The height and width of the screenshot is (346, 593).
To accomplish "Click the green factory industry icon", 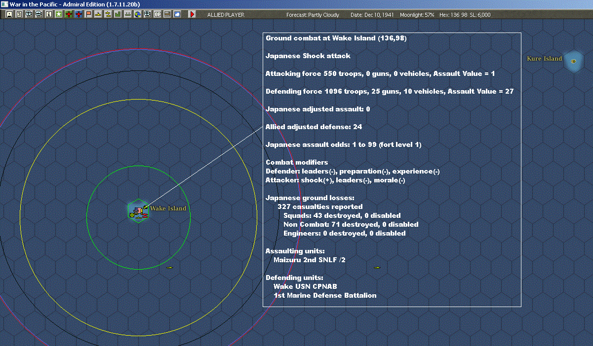I will pyautogui.click(x=118, y=14).
